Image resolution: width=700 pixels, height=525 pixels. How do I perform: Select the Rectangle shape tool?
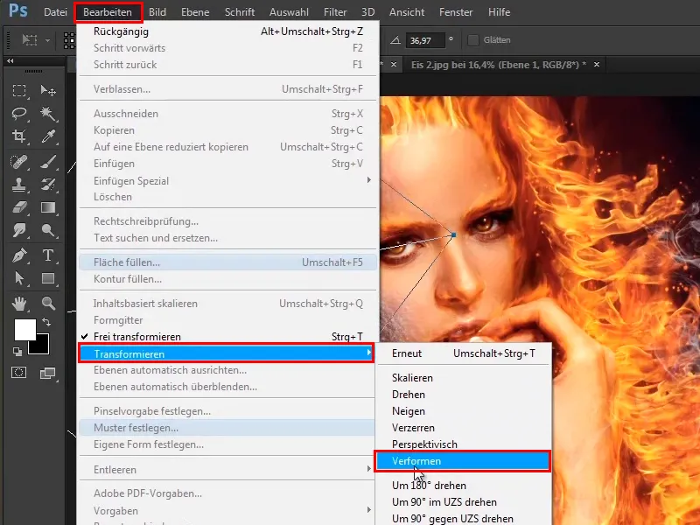48,278
